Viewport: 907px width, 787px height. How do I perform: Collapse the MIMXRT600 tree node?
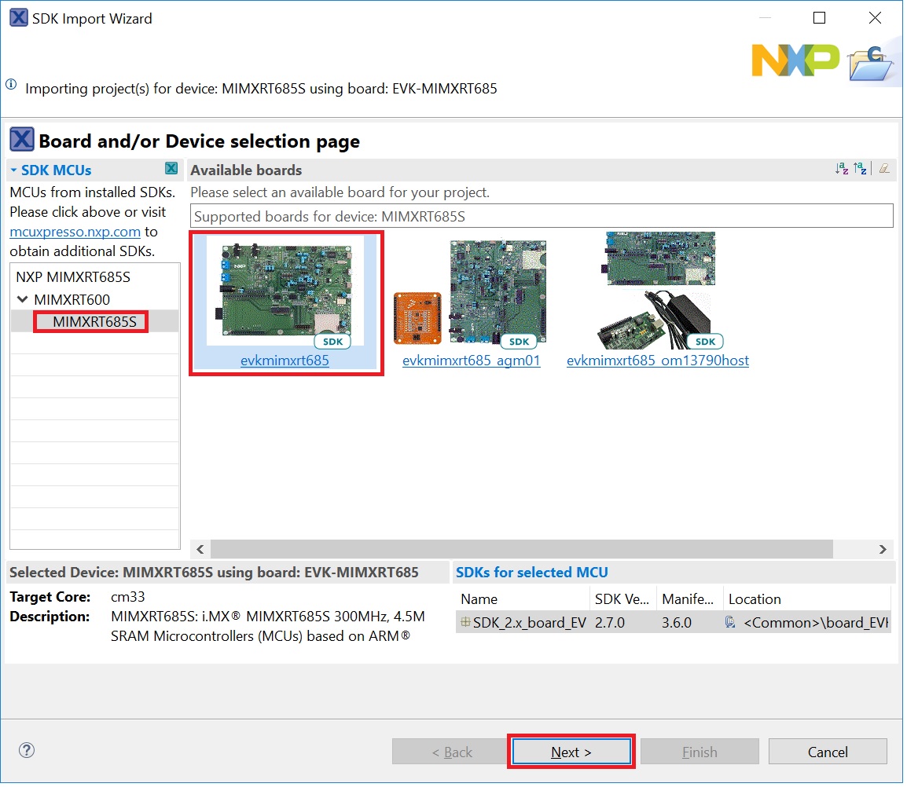(22, 299)
